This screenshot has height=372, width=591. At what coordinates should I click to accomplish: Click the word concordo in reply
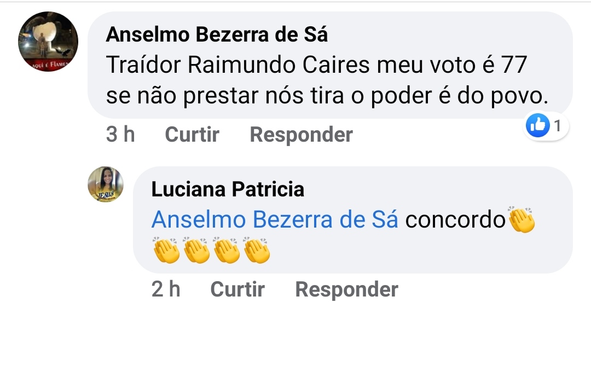455,220
